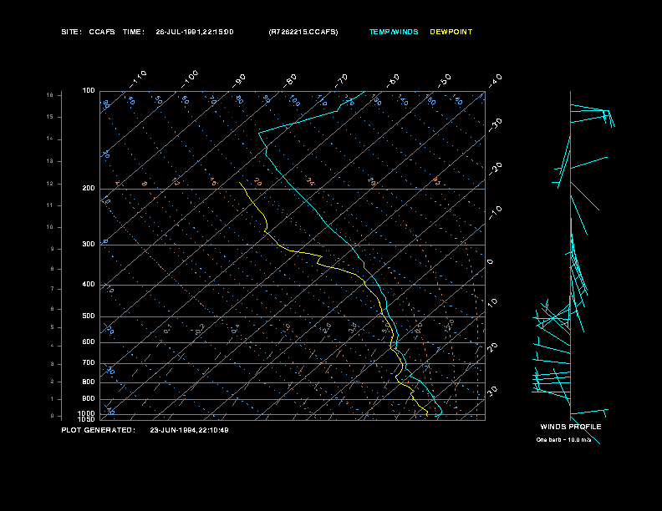Click the -90 temperature label at top
Image resolution: width=662 pixels, height=511 pixels.
point(238,80)
